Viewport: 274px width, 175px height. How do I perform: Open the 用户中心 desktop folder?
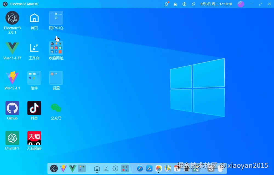click(x=56, y=18)
